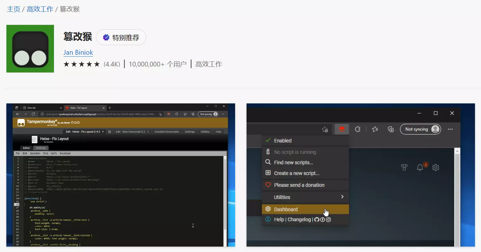
Task: Click the 10,000,000+ 个用户 text
Action: [158, 64]
